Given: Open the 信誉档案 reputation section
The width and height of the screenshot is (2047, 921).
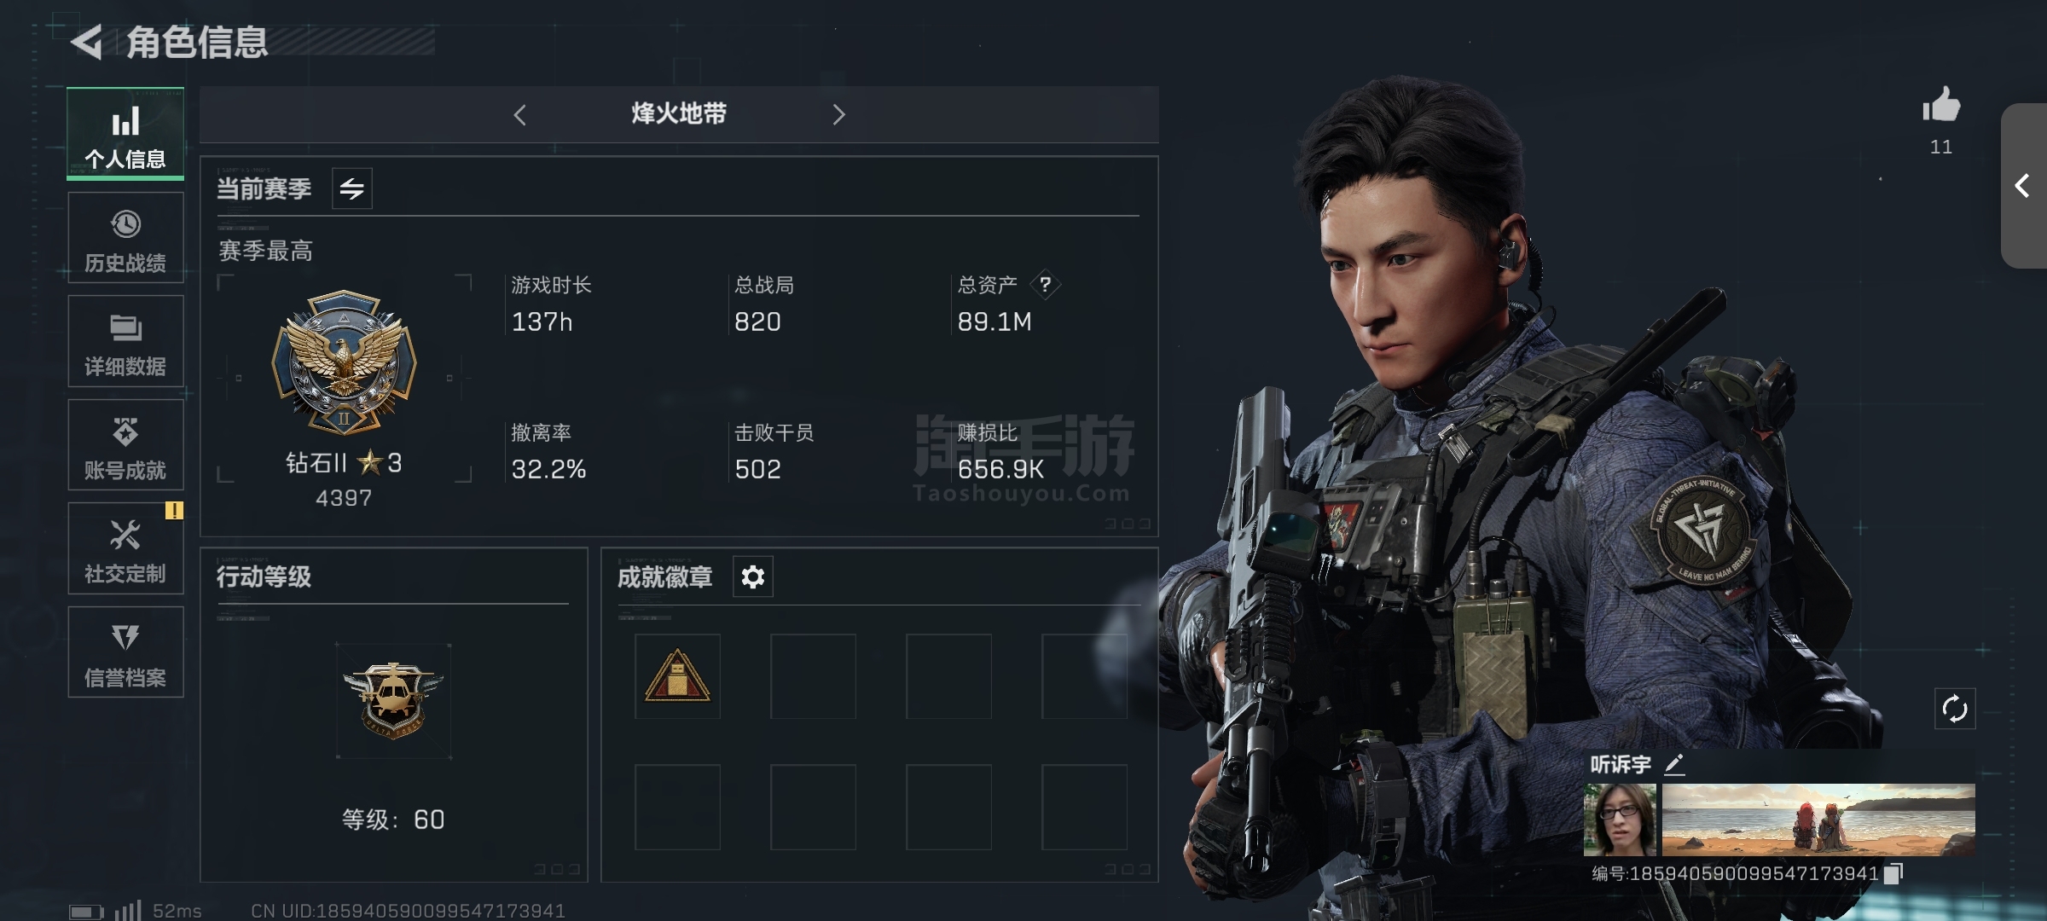Looking at the screenshot, I should coord(125,652).
